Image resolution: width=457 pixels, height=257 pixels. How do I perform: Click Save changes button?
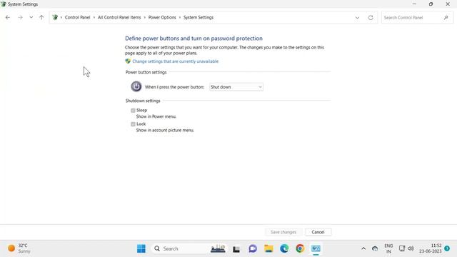coord(283,232)
